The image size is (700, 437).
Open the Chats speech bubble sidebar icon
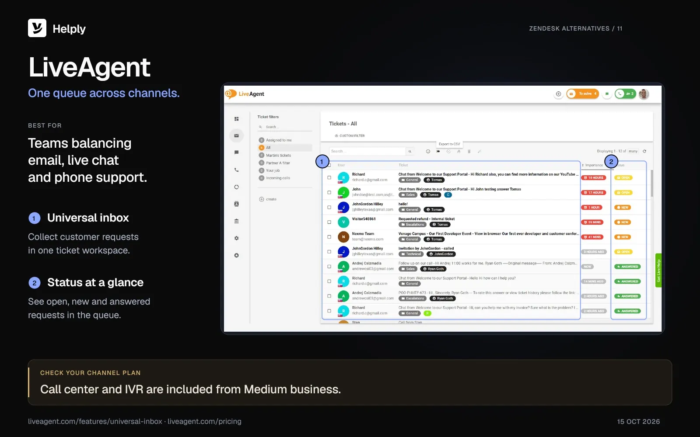[x=236, y=153]
